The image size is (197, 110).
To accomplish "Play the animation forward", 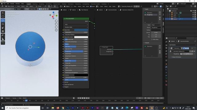I will [85, 98].
